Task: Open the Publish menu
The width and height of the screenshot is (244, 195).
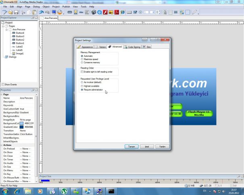Action: pyautogui.click(x=66, y=7)
